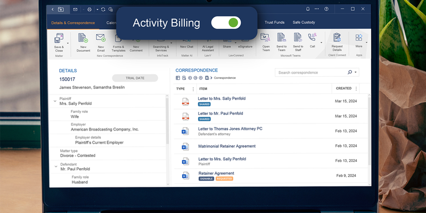
Task: Collapse the Plaintiff Mrs. Sally Penfold section
Action: tap(55, 101)
